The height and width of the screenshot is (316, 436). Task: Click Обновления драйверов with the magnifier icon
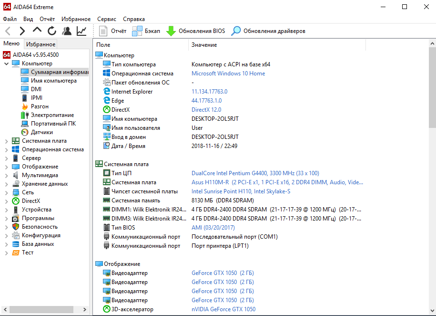pyautogui.click(x=268, y=31)
